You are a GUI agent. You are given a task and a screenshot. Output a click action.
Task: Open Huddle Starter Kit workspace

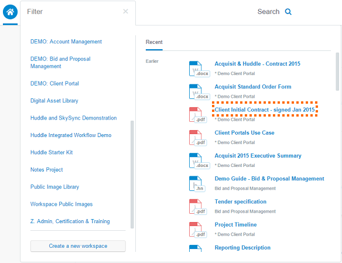tap(52, 152)
